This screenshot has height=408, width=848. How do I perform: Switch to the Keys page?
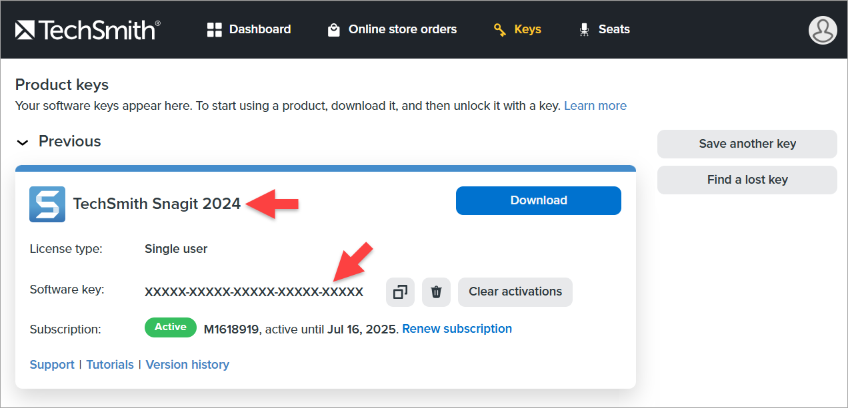tap(517, 29)
